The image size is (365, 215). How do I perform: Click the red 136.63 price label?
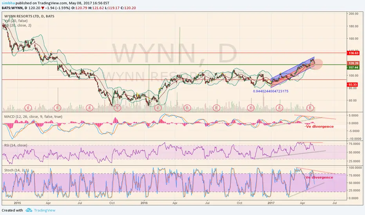353,53
